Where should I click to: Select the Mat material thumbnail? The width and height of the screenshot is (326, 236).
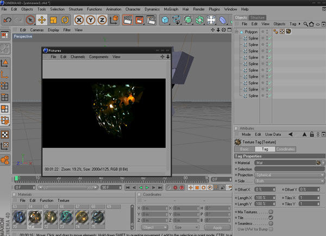coord(35,219)
